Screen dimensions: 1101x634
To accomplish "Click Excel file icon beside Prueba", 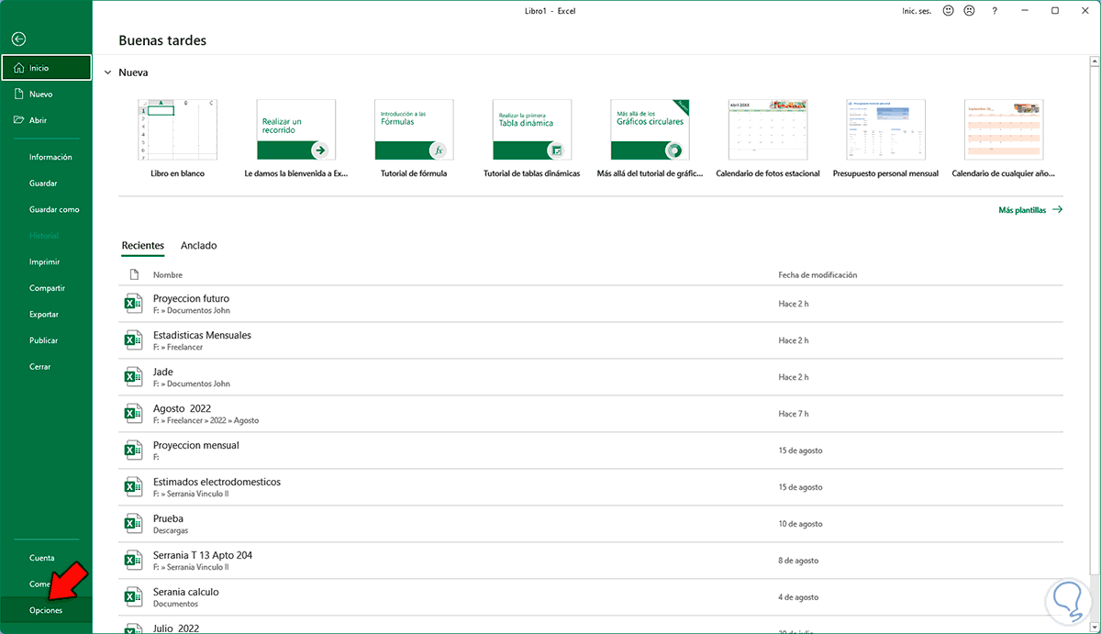I will point(133,524).
